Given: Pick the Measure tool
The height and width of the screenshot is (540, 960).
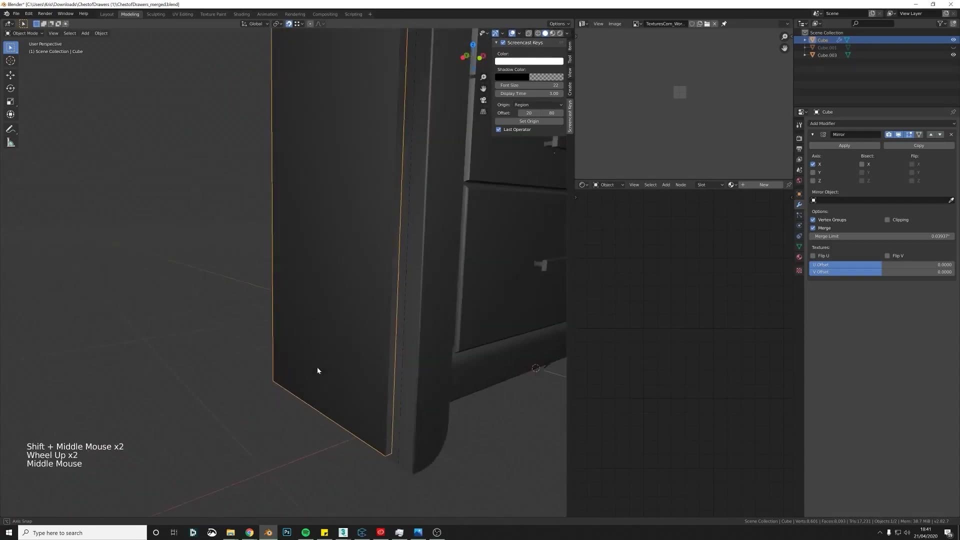Looking at the screenshot, I should 10,143.
